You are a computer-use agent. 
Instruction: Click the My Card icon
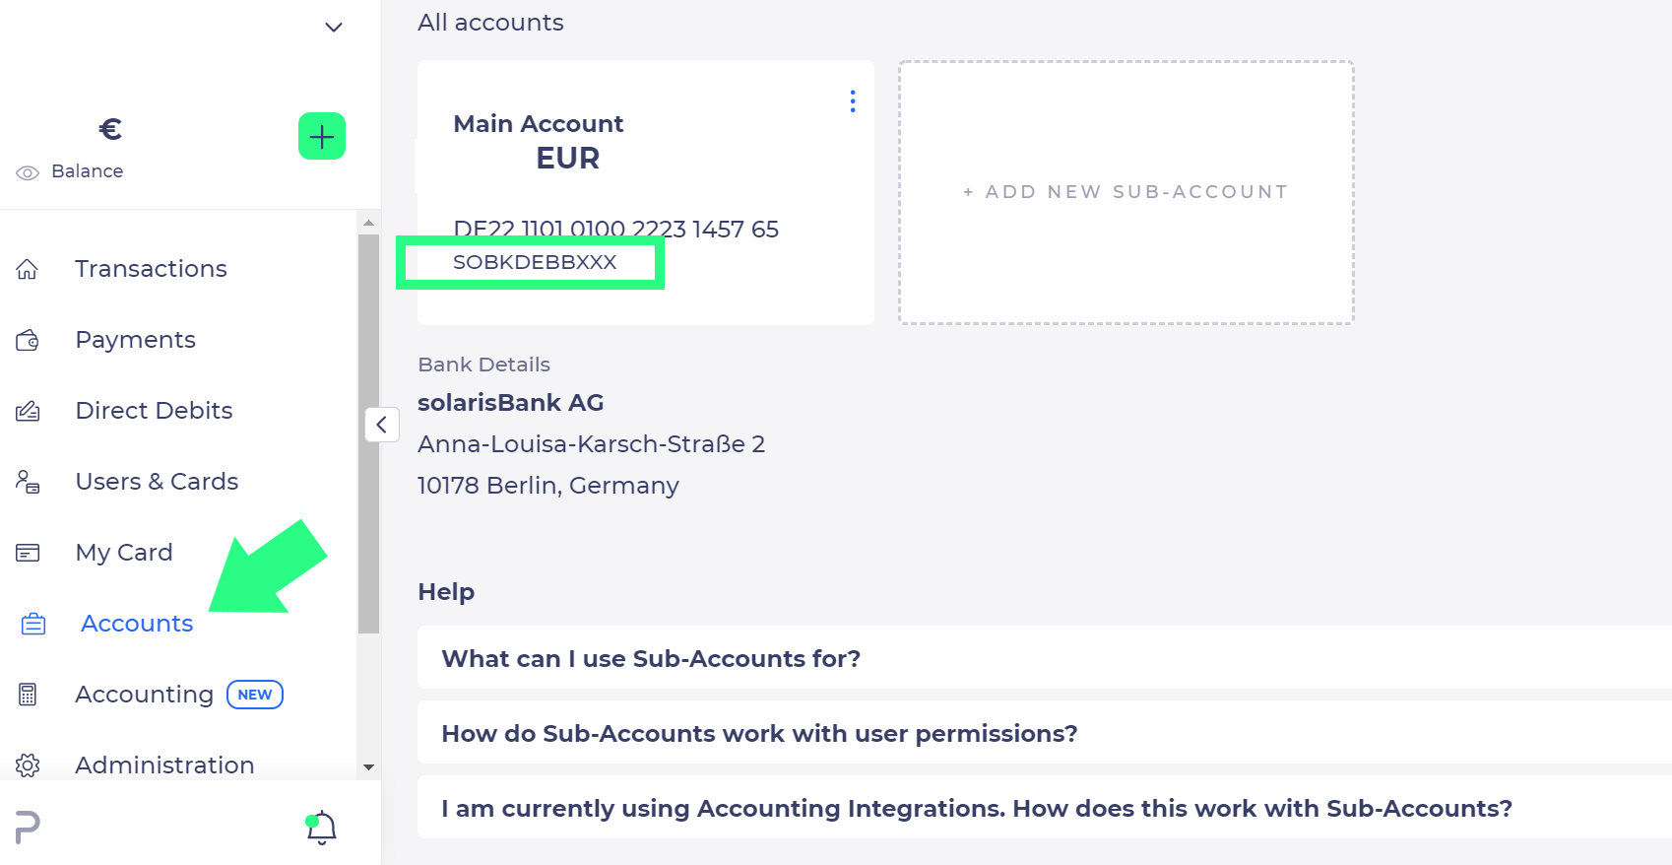point(28,553)
